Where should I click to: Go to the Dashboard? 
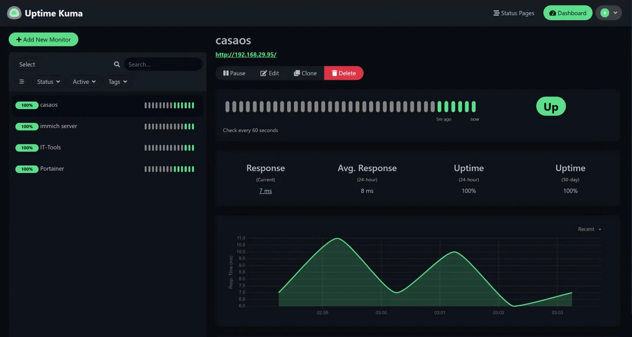567,13
